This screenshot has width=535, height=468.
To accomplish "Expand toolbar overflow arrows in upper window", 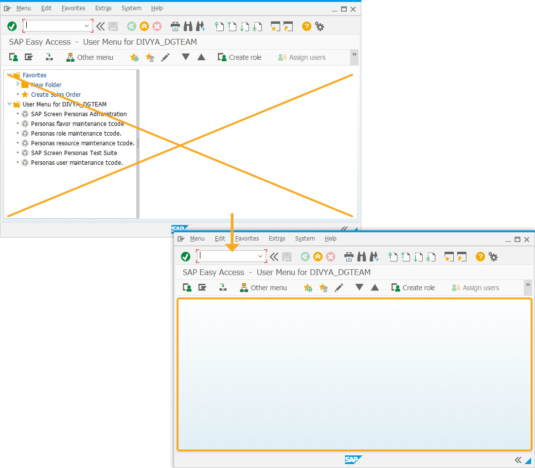I will pyautogui.click(x=355, y=54).
